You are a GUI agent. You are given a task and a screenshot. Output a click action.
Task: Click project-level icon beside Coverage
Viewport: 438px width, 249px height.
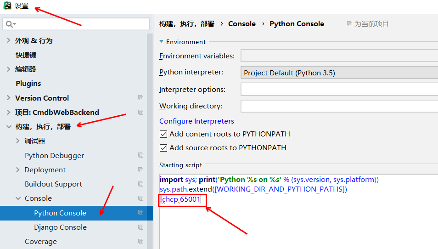tap(141, 242)
